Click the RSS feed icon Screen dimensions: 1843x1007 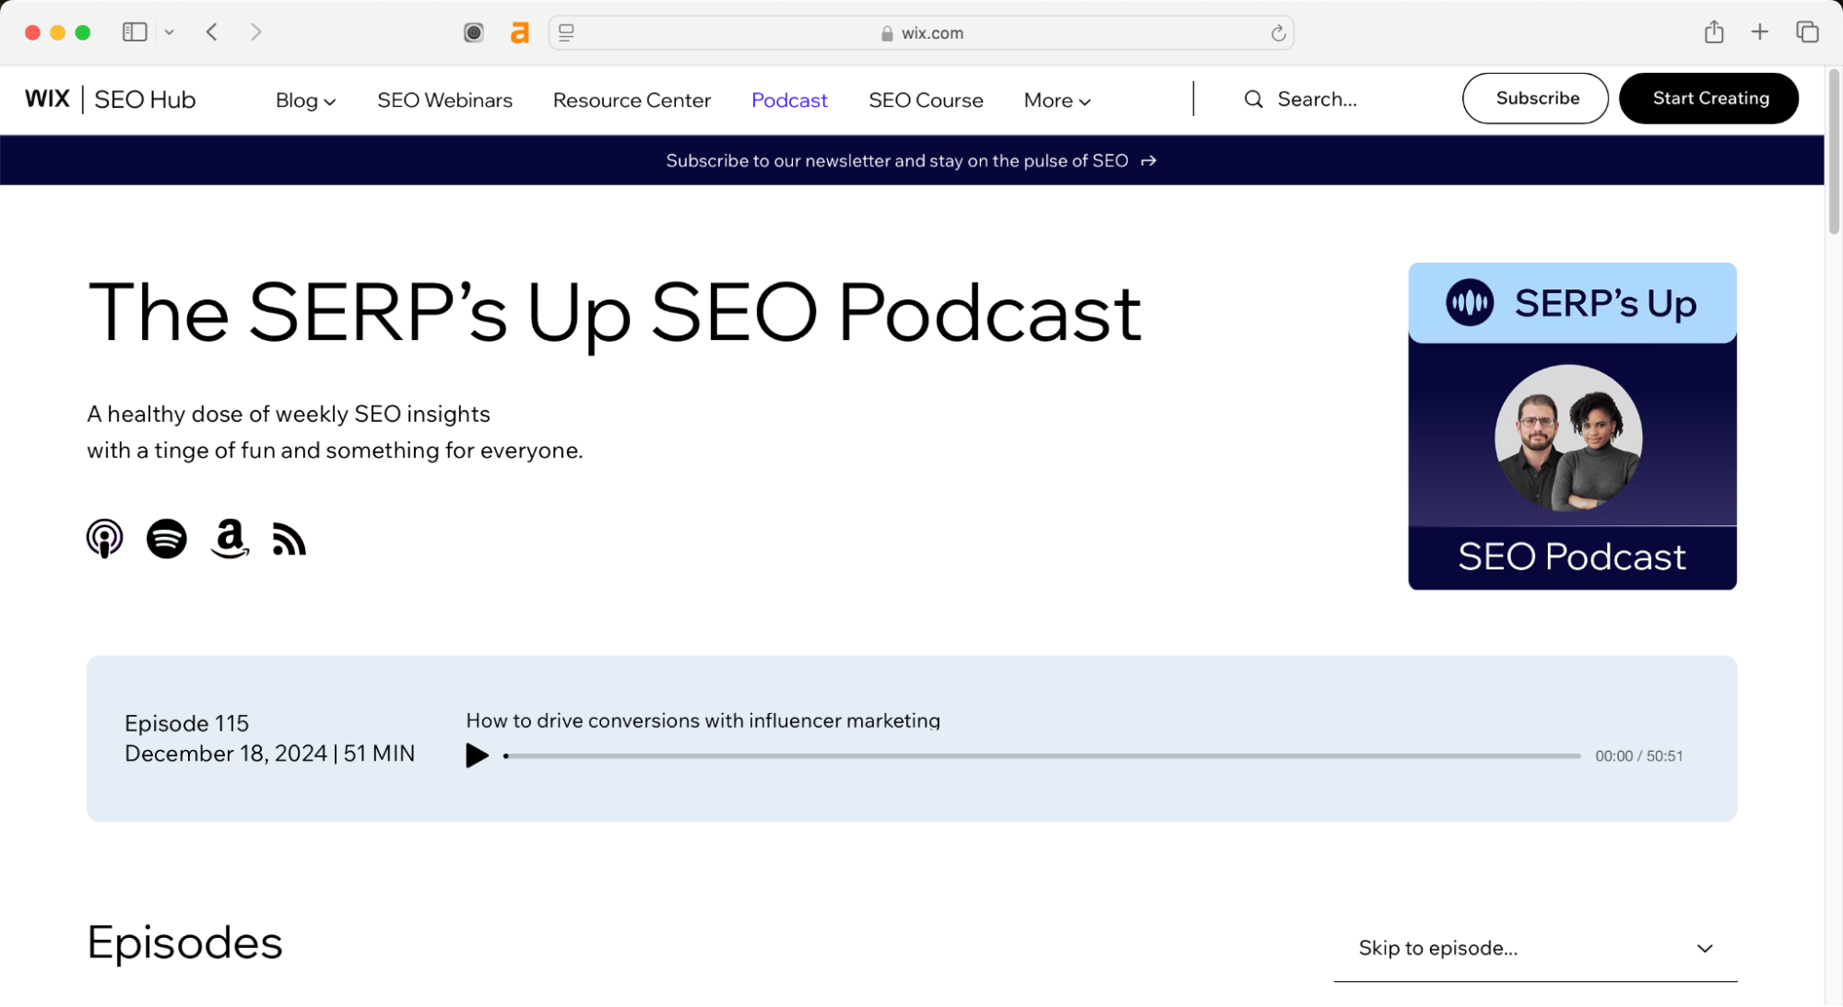tap(289, 539)
